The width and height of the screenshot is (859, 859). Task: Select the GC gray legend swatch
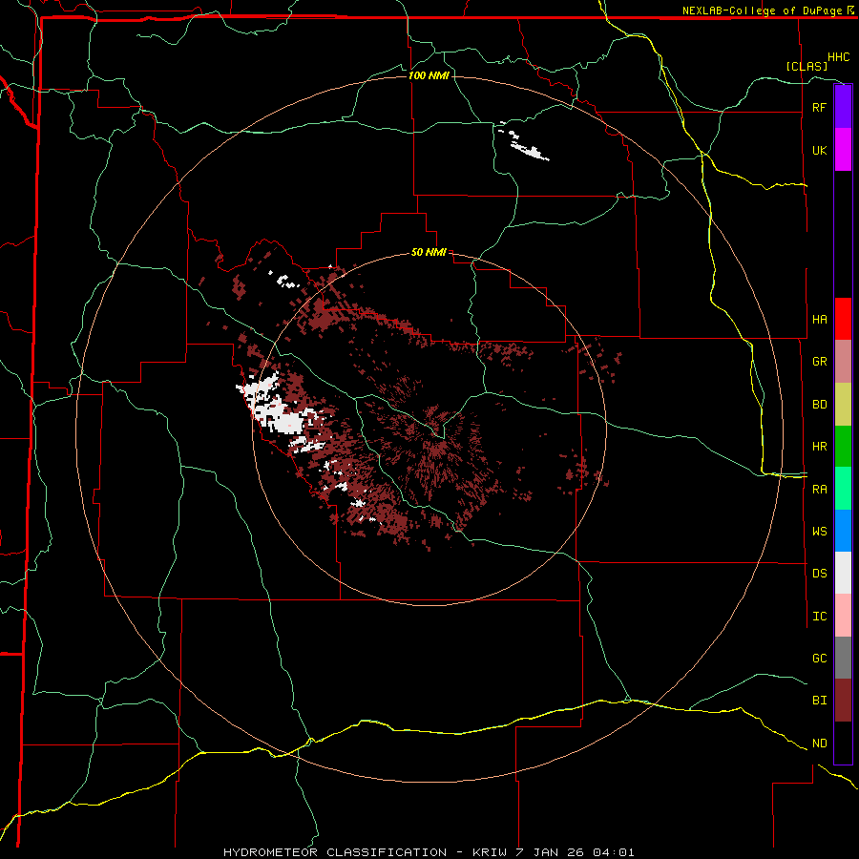[x=843, y=658]
